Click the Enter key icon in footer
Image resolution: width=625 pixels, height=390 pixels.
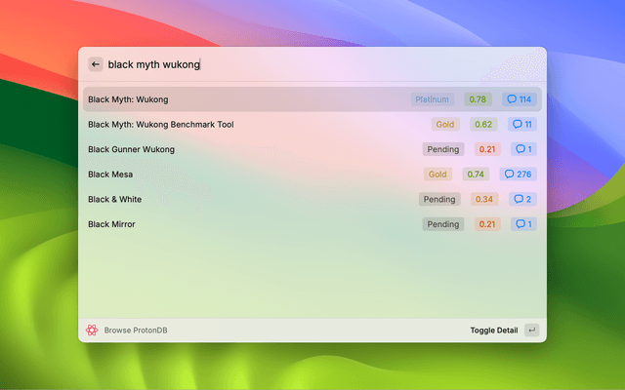tap(531, 331)
